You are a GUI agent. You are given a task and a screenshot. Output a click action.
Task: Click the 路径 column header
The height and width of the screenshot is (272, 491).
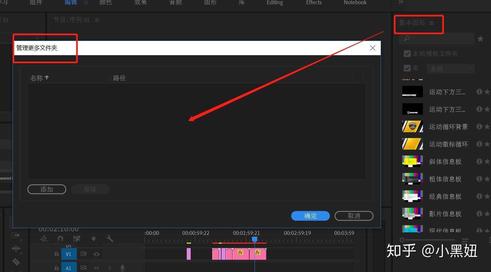click(119, 78)
